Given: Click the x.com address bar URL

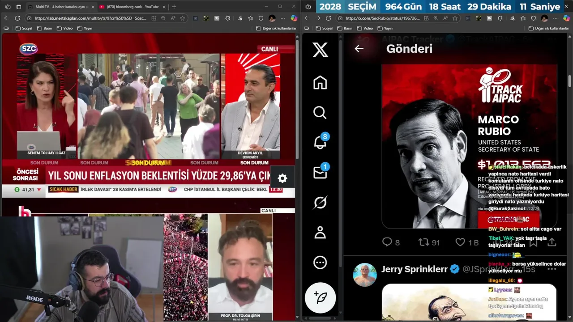Looking at the screenshot, I should [x=383, y=18].
